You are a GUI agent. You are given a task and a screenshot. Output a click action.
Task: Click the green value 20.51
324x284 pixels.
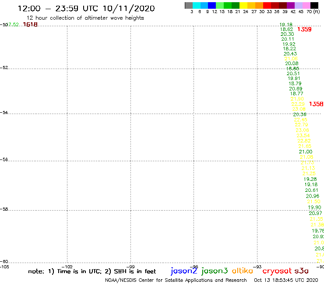[293, 74]
